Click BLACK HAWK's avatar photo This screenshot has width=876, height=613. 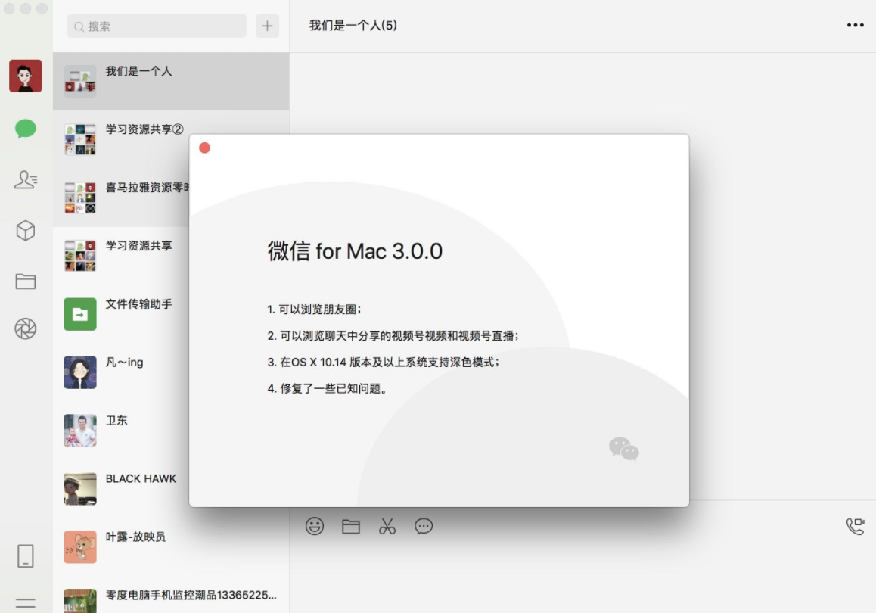(x=80, y=488)
